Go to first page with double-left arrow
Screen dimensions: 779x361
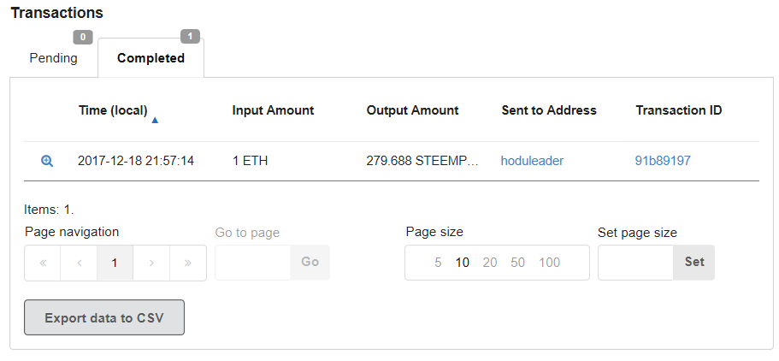[43, 263]
